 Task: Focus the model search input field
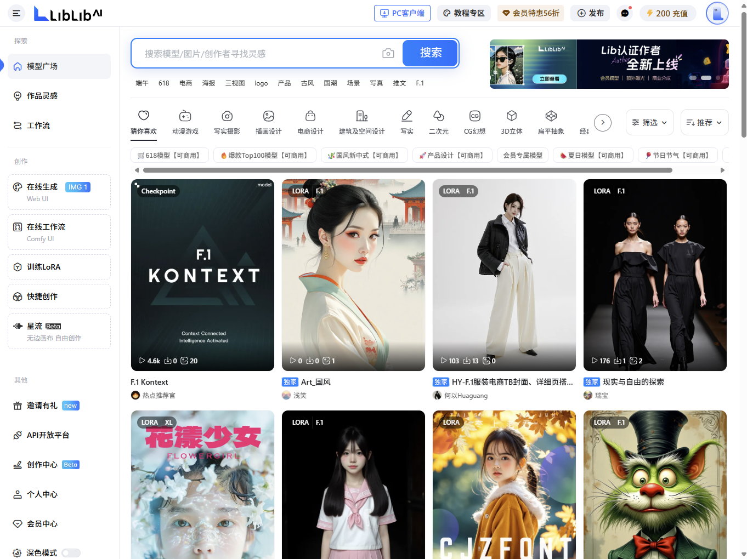tap(258, 54)
